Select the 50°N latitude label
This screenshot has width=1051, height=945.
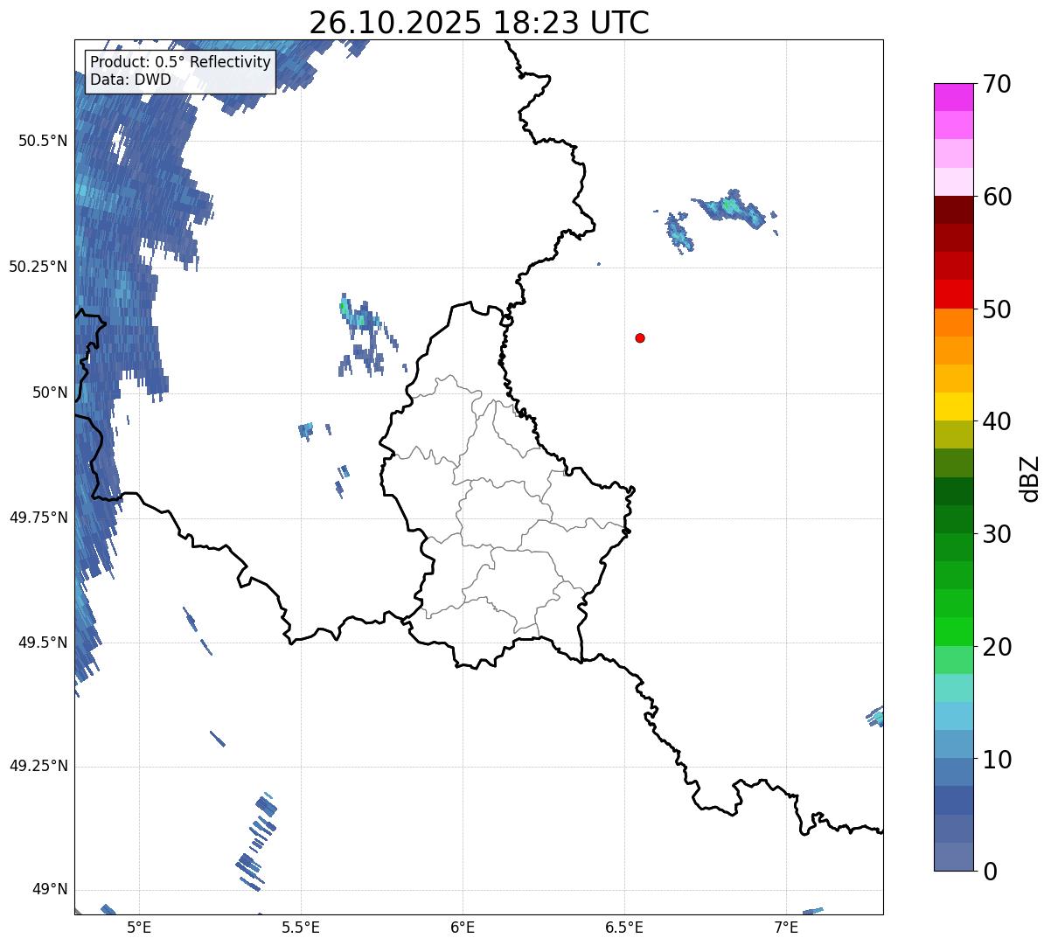50,393
